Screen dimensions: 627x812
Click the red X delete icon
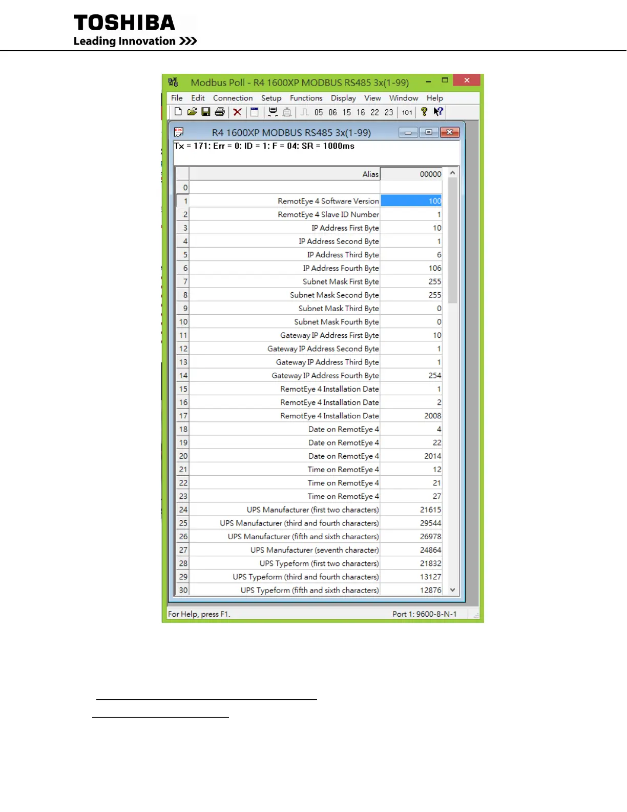(x=237, y=112)
